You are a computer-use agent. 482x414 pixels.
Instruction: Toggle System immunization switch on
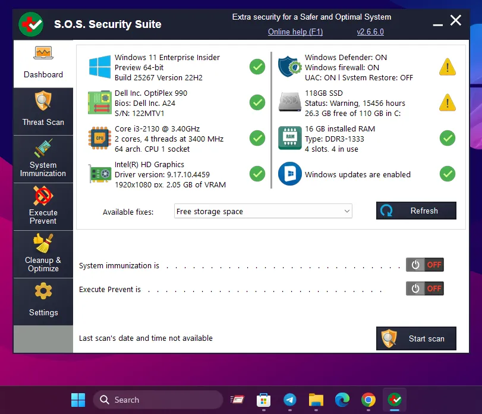[x=425, y=265]
